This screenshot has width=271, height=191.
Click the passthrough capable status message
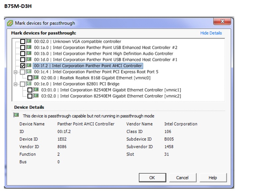[88, 116]
